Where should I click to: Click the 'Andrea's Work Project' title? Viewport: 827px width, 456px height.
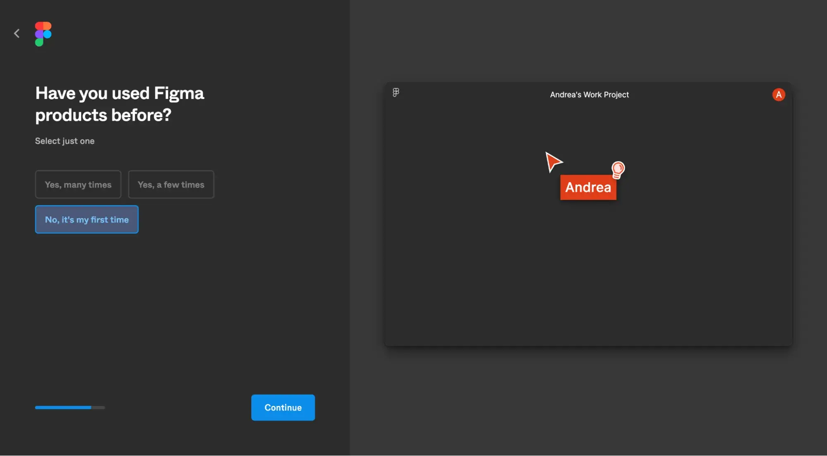pos(589,95)
